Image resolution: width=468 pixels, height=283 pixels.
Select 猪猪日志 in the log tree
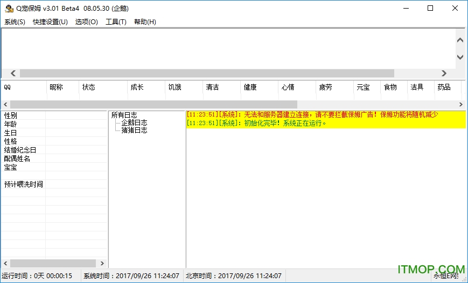click(x=134, y=130)
